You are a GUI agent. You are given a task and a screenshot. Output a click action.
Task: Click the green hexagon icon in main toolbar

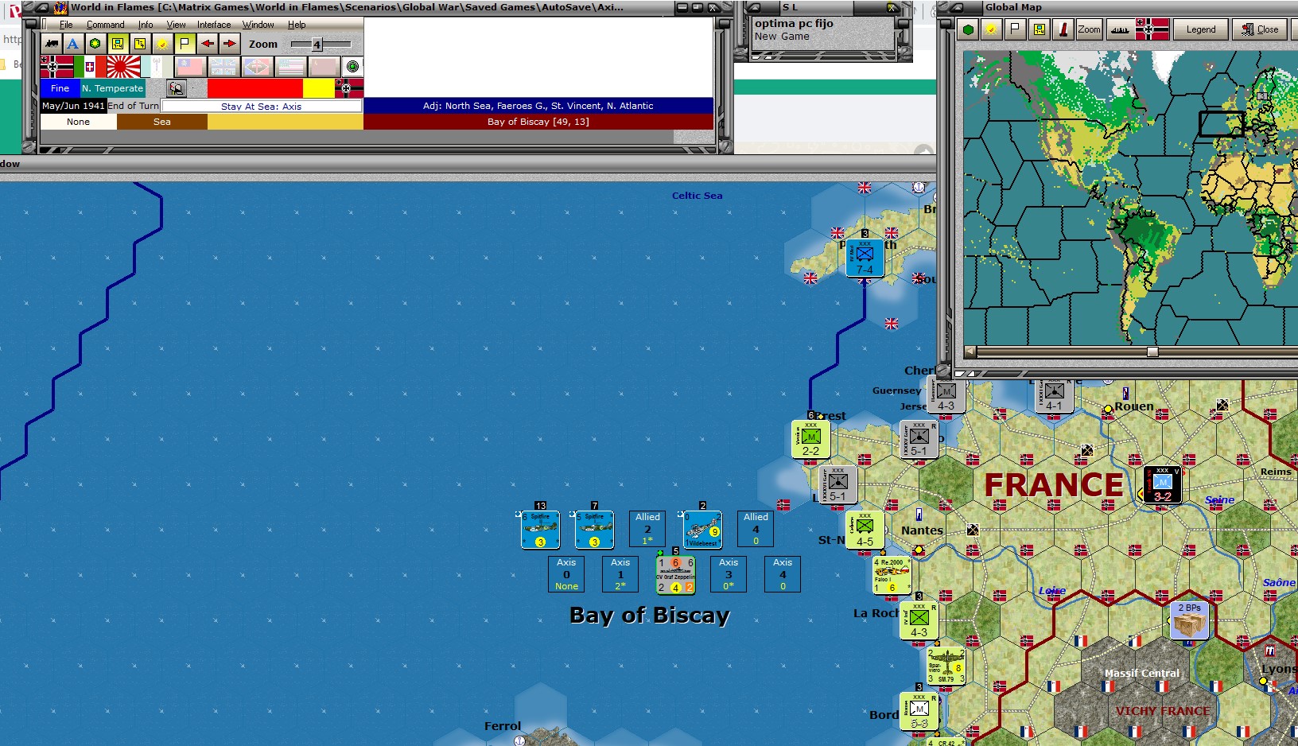(95, 44)
